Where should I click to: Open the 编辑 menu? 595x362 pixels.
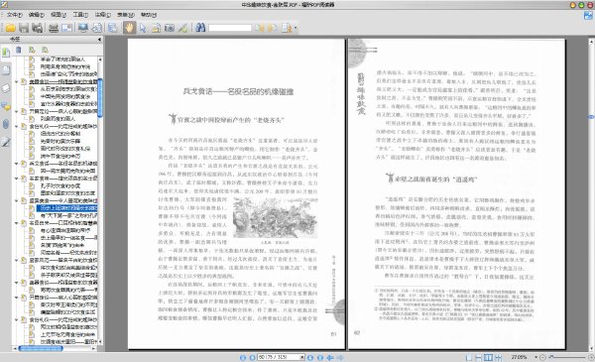[36, 15]
